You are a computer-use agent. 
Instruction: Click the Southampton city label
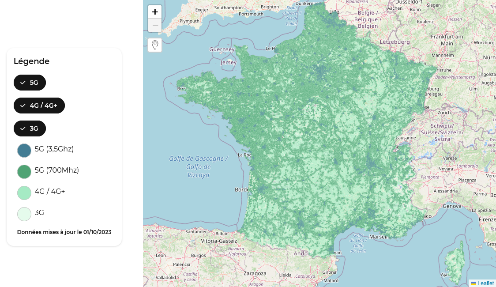(229, 8)
